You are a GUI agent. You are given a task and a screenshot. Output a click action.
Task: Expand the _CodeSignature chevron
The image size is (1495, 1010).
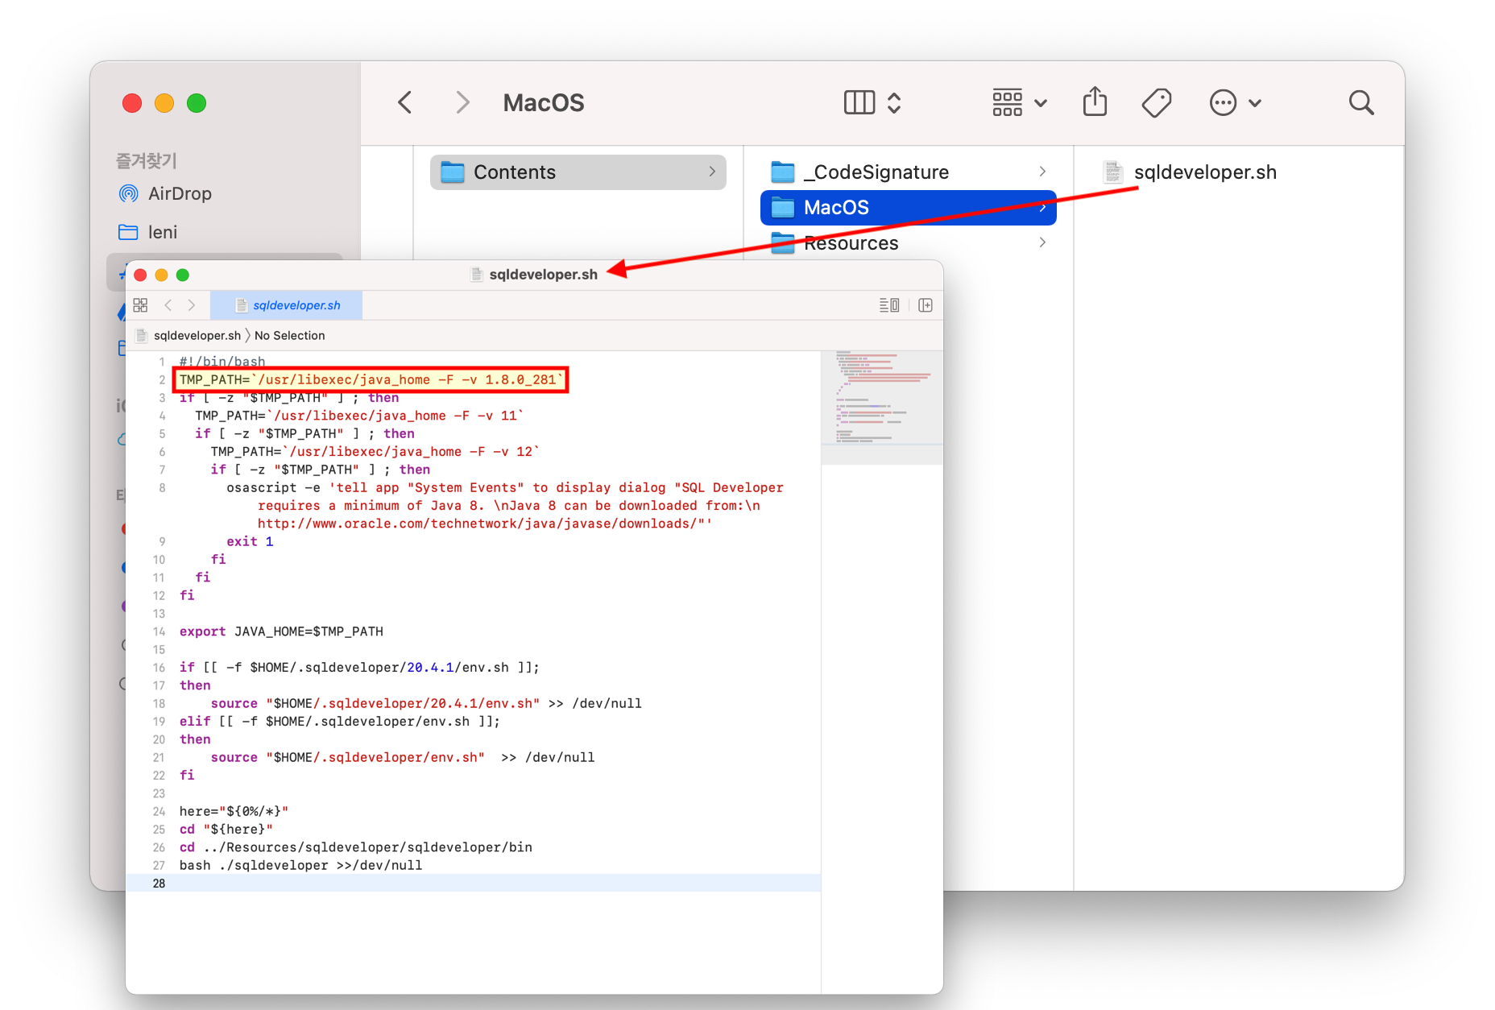coord(1042,172)
